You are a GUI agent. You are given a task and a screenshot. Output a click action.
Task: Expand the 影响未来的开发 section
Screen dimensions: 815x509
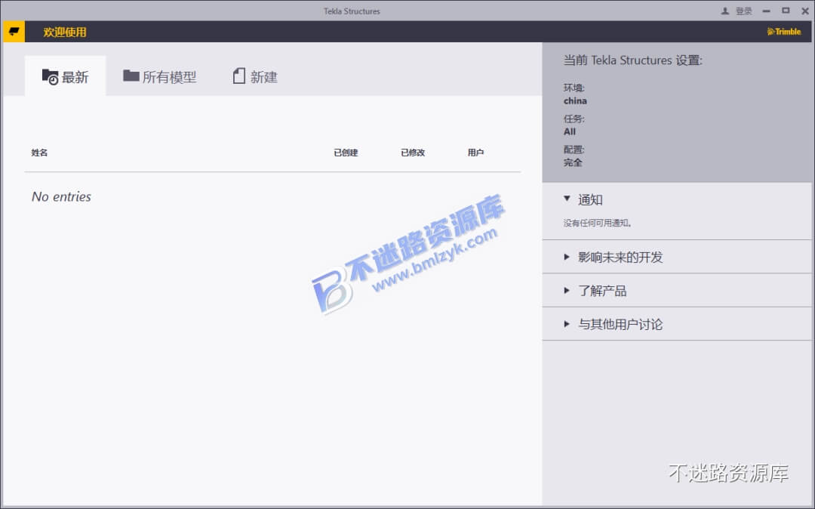point(677,257)
